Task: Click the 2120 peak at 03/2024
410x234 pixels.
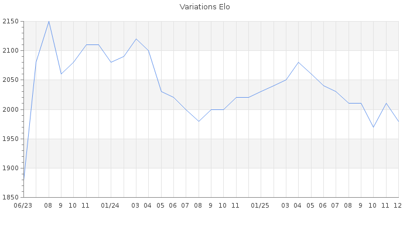Action: tap(136, 39)
